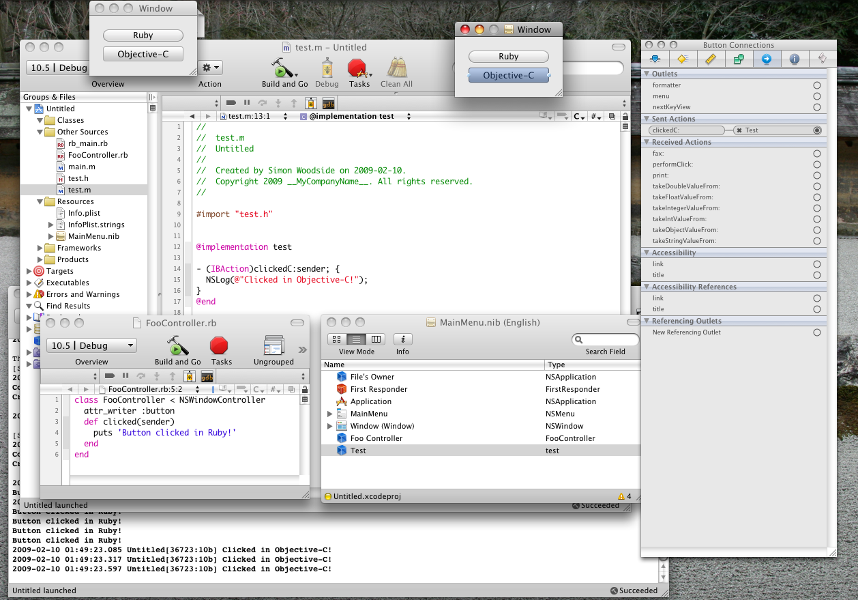858x600 pixels.
Task: Click the Clean All broom icon
Action: point(396,68)
